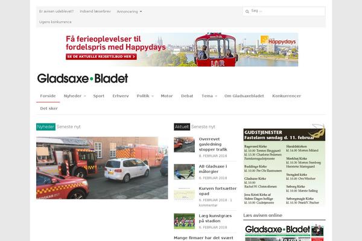Viewport: 362px width, 241px height.
Task: Click the black Aktuelt label
Action: tap(182, 127)
